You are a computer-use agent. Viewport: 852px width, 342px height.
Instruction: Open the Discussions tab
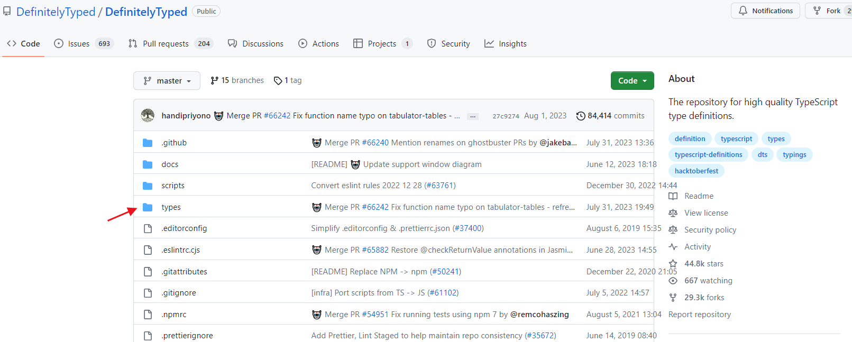[255, 43]
